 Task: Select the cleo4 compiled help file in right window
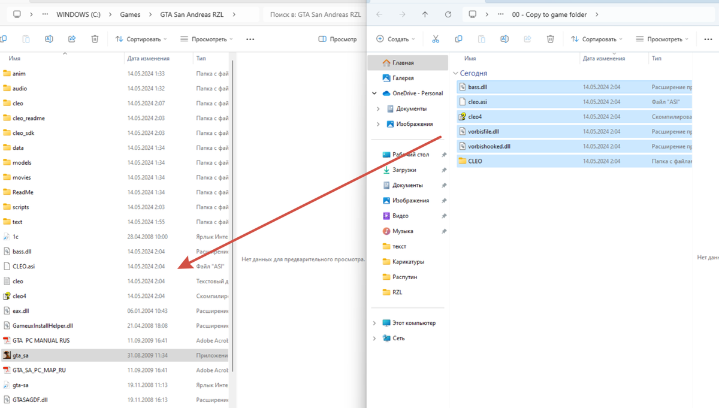click(574, 117)
